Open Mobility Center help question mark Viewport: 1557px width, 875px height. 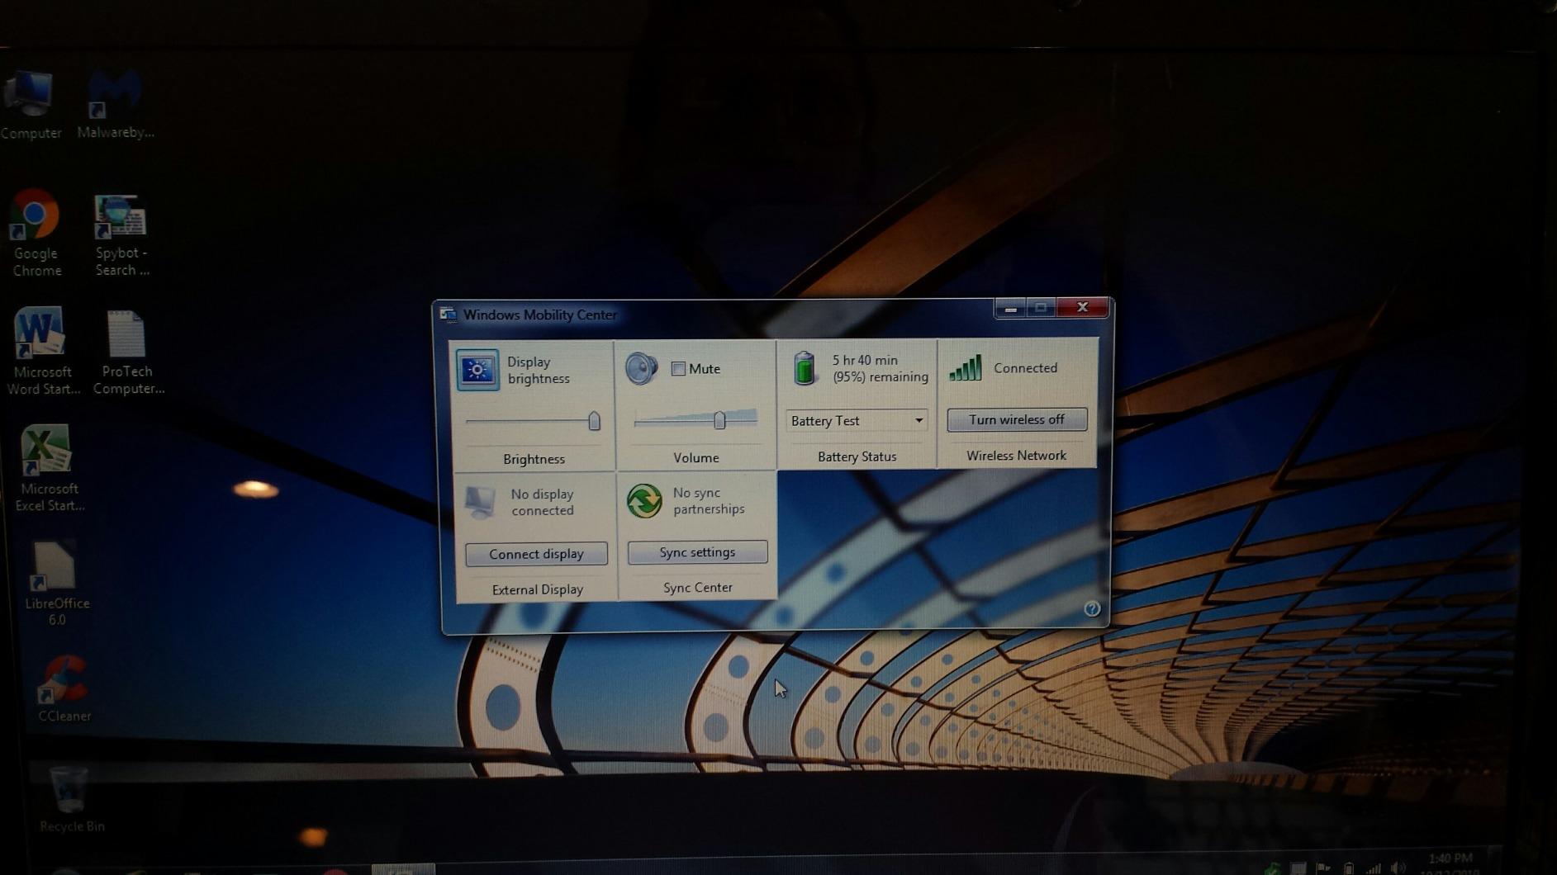coord(1091,609)
